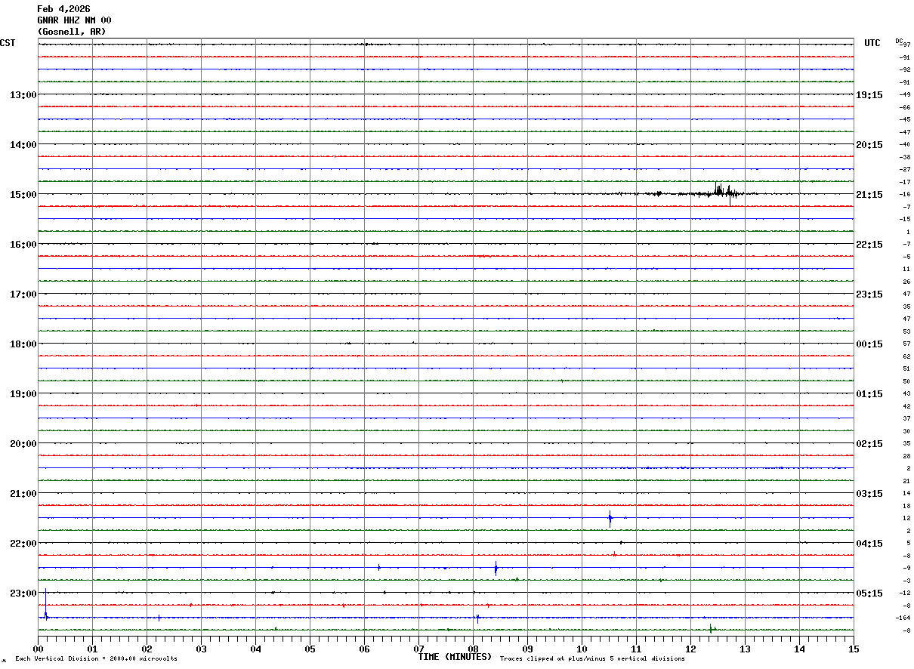Click the location label '(Gosnell, AR)'

tap(72, 32)
